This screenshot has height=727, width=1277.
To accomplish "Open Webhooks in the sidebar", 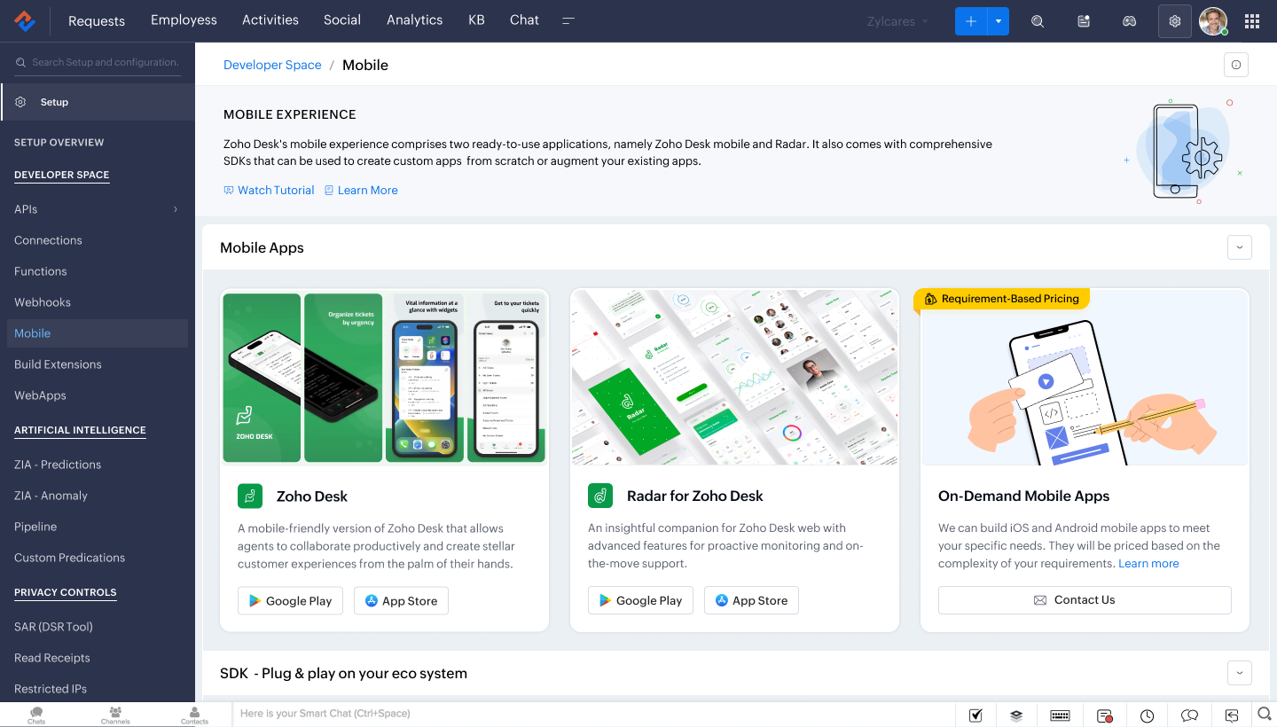I will click(43, 302).
